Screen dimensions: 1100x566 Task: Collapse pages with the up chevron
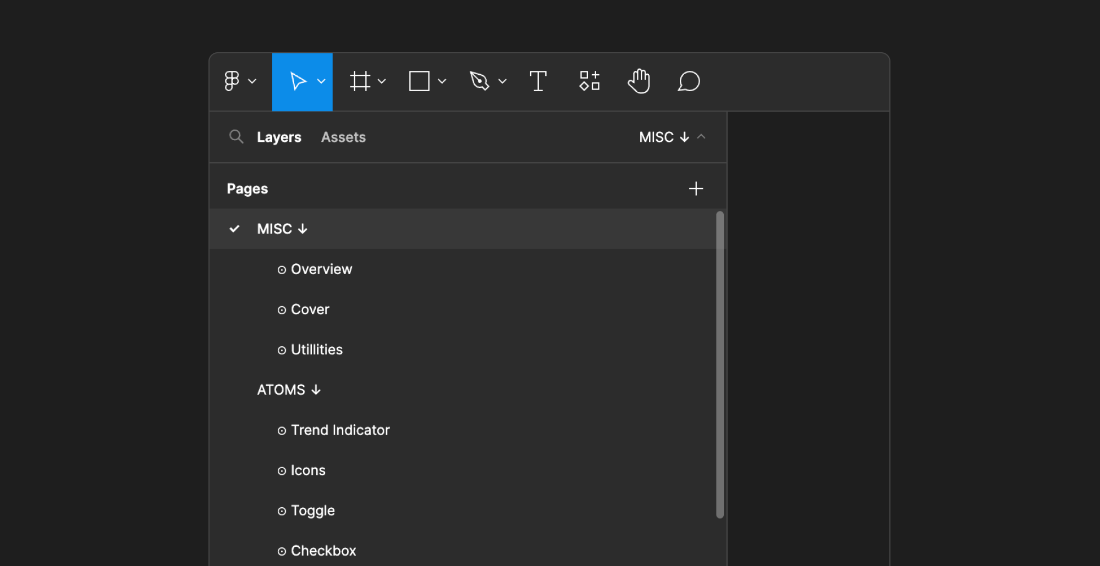[x=701, y=137]
